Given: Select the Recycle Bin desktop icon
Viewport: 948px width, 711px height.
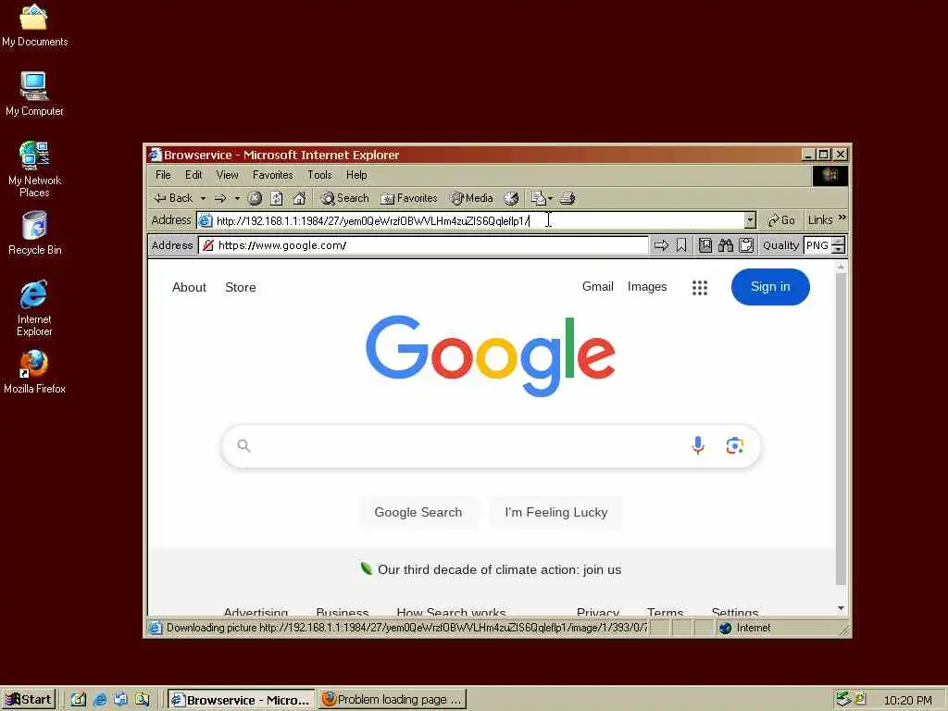Looking at the screenshot, I should [34, 233].
